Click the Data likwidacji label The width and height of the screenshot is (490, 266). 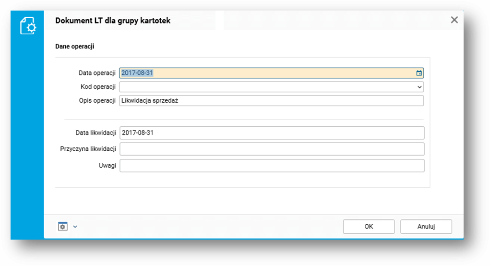(96, 133)
